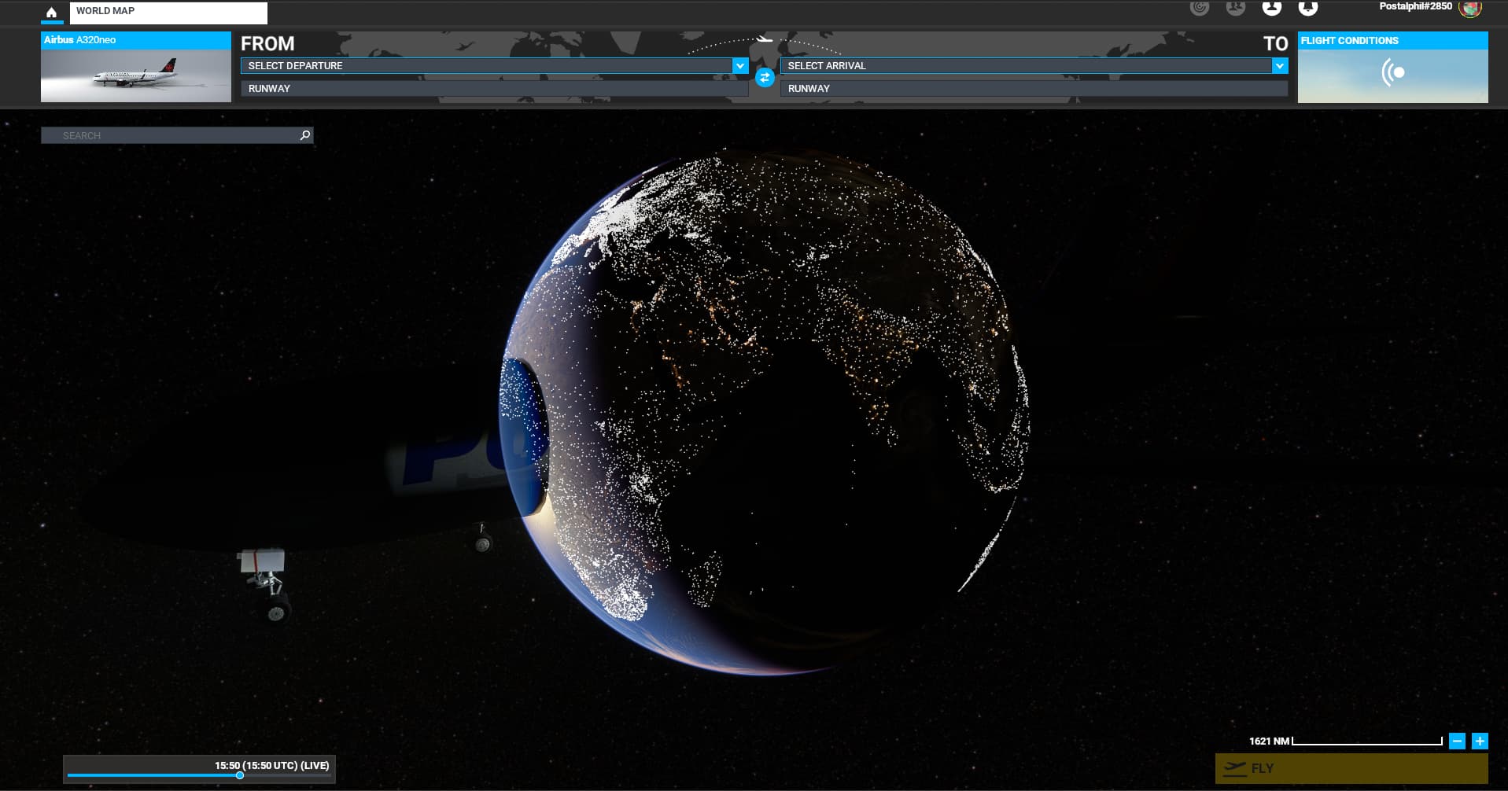Open the multiplayer group icon
Viewport: 1508px width, 791px height.
tap(1236, 8)
